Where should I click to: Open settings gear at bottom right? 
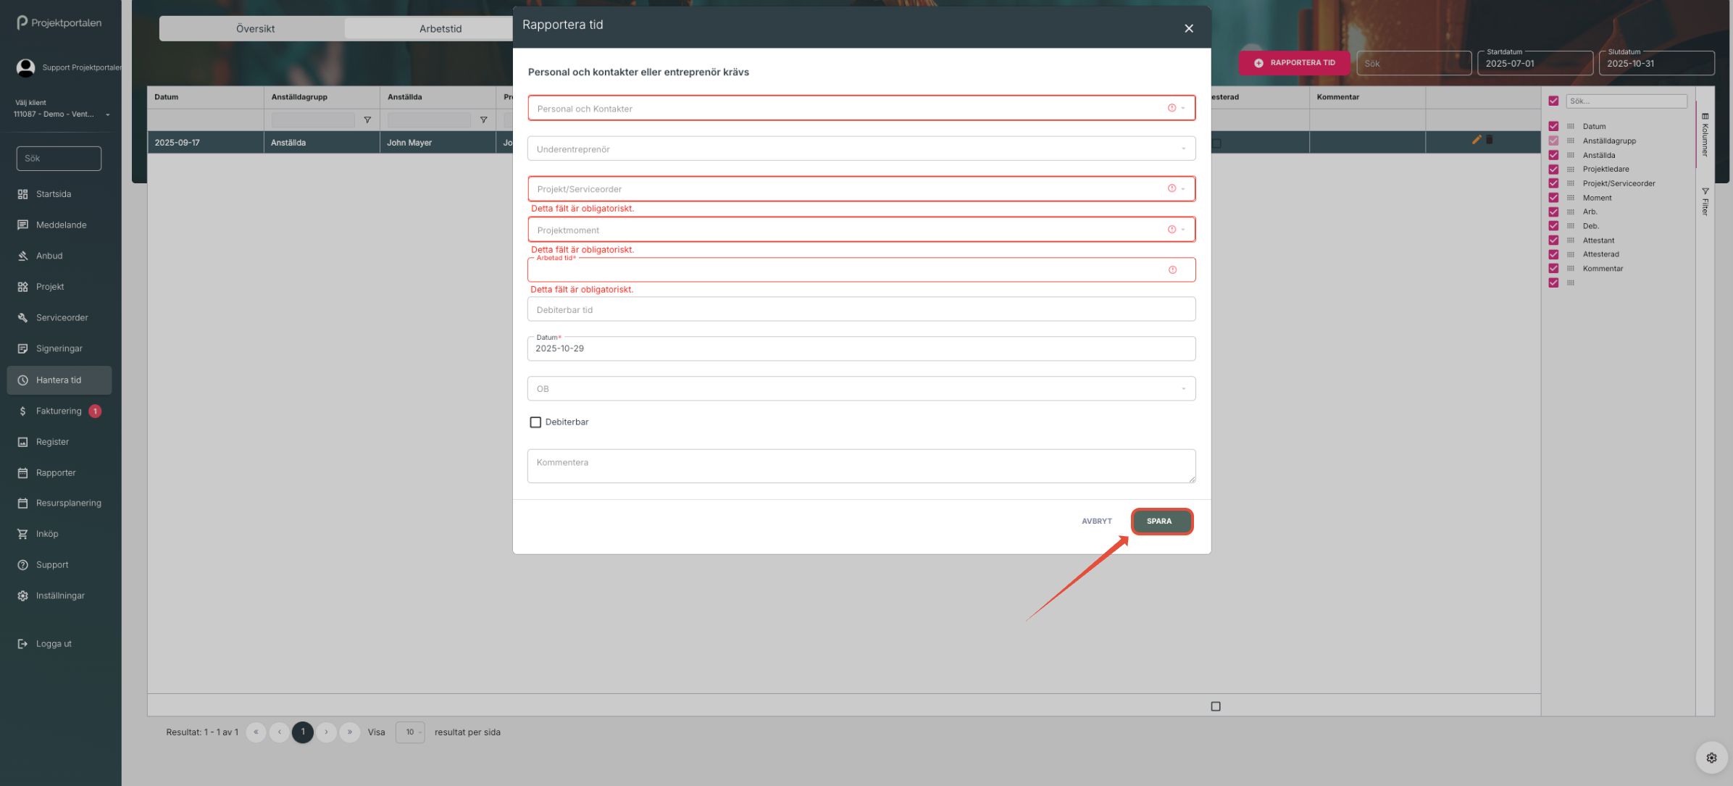[x=1711, y=758]
